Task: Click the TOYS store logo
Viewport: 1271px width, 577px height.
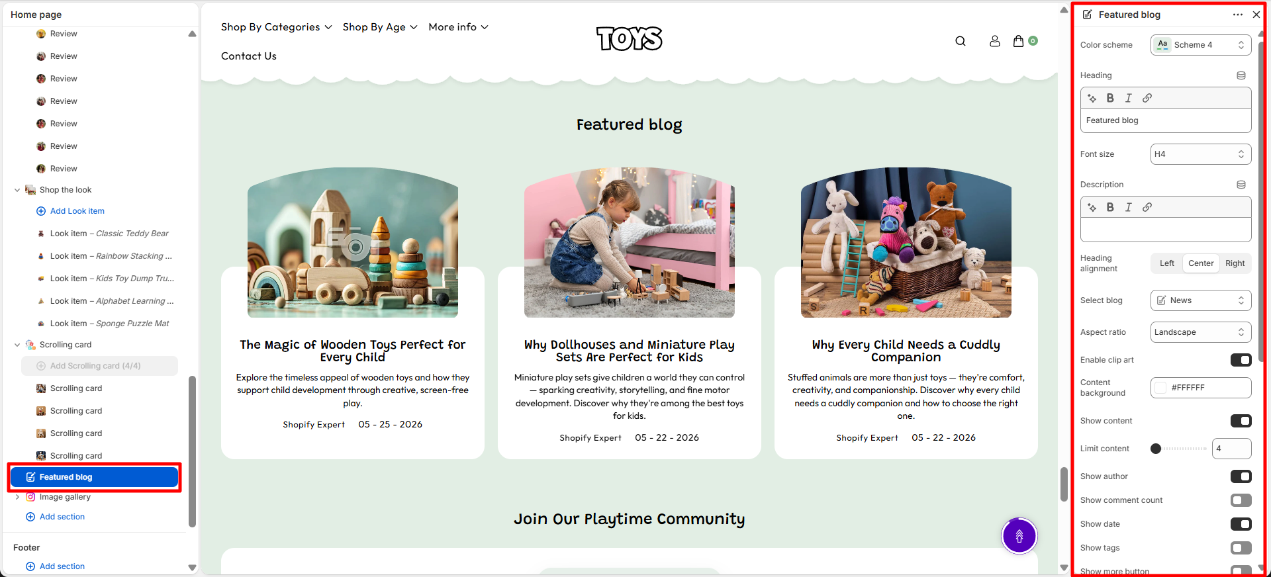Action: [629, 38]
